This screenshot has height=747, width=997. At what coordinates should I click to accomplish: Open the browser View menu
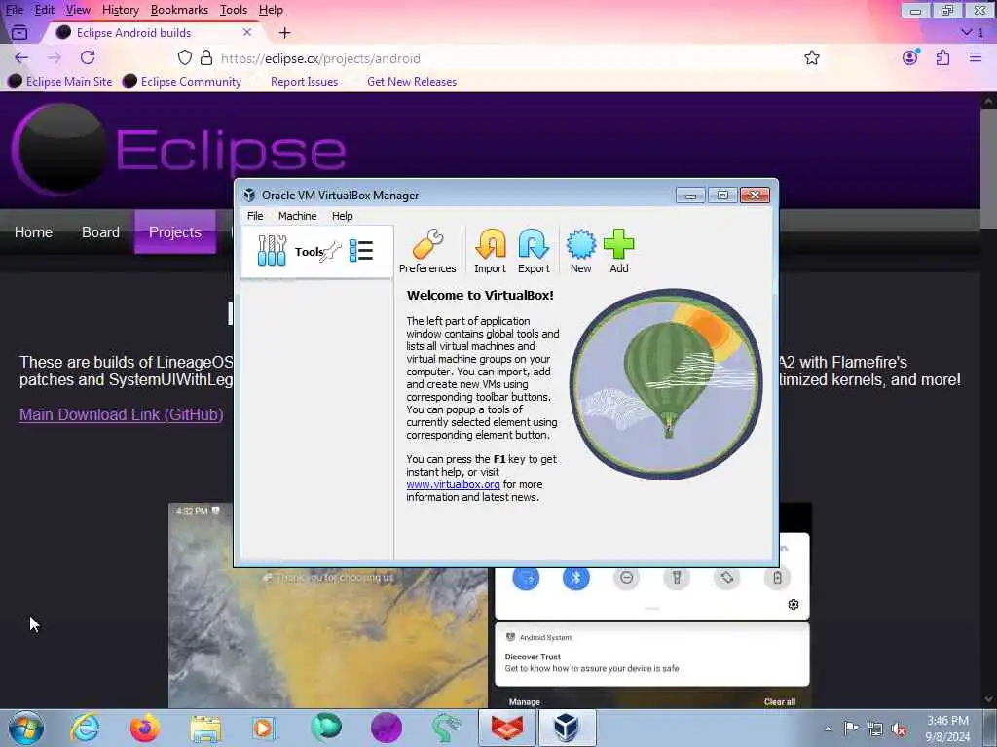tap(78, 10)
